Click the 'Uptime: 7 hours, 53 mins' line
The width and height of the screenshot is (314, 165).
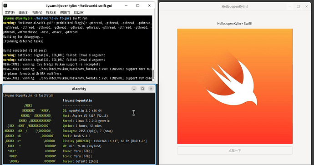click(x=82, y=126)
